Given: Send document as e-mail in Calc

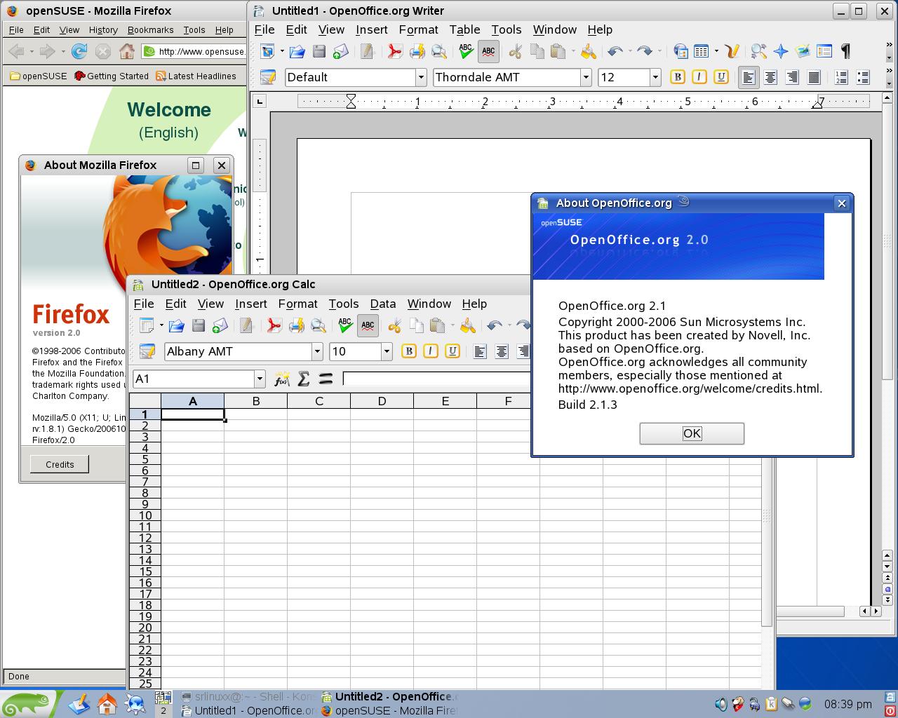Looking at the screenshot, I should coord(220,325).
